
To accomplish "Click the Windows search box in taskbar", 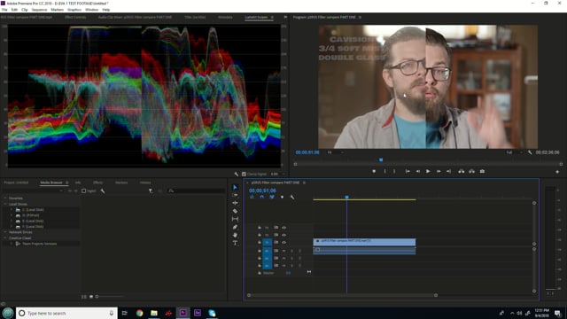I will click(x=66, y=313).
